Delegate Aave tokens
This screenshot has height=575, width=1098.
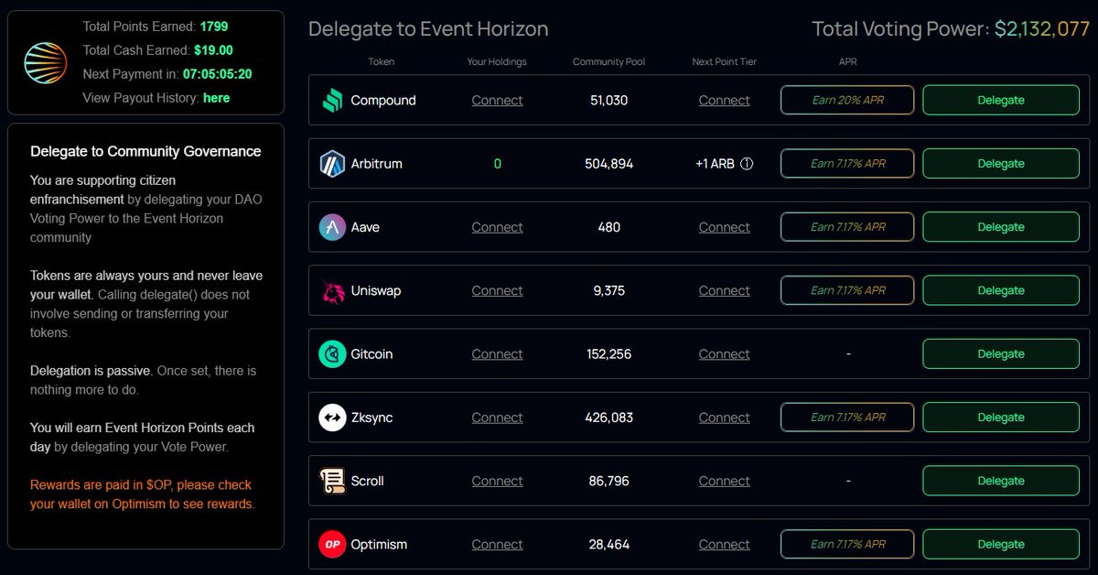tap(1001, 227)
